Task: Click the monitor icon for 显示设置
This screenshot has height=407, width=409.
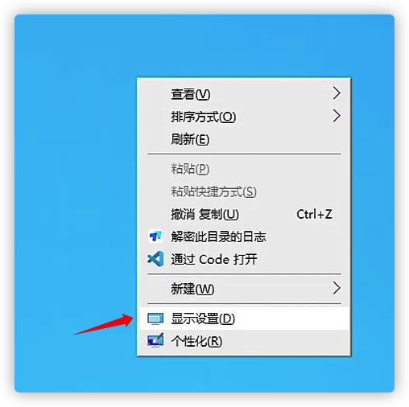Action: (155, 319)
